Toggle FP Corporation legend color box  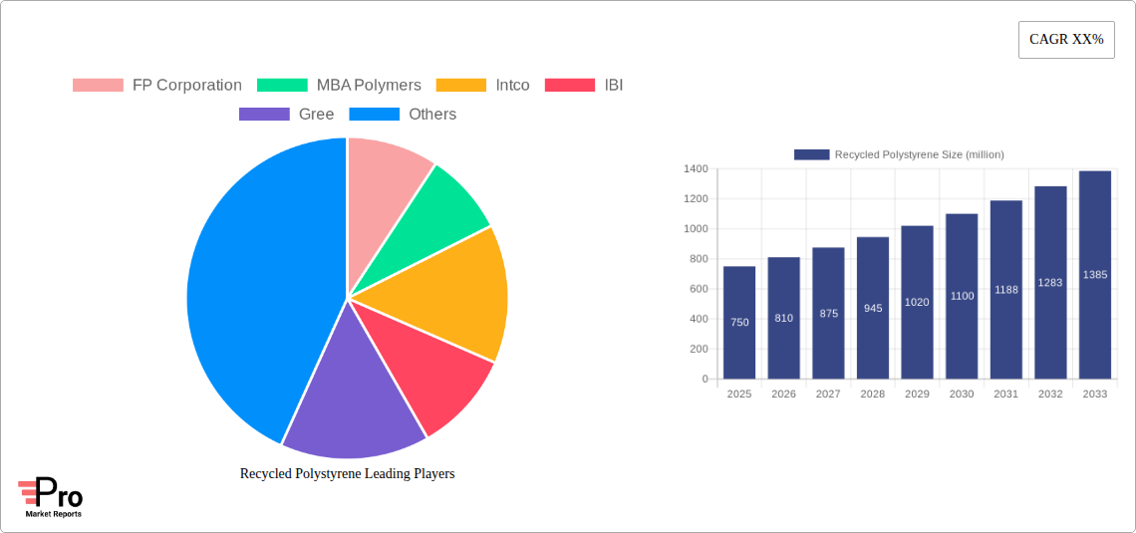98,85
